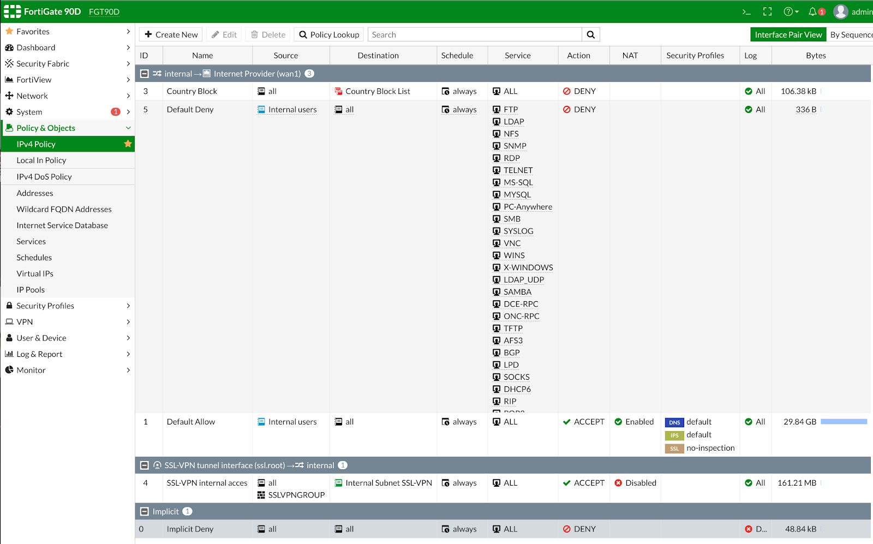Click the System alert badge showing 1
873x544 pixels.
[116, 112]
